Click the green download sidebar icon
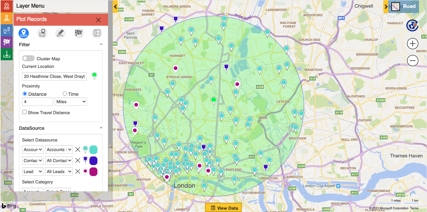Image resolution: width=427 pixels, height=212 pixels. [6, 55]
